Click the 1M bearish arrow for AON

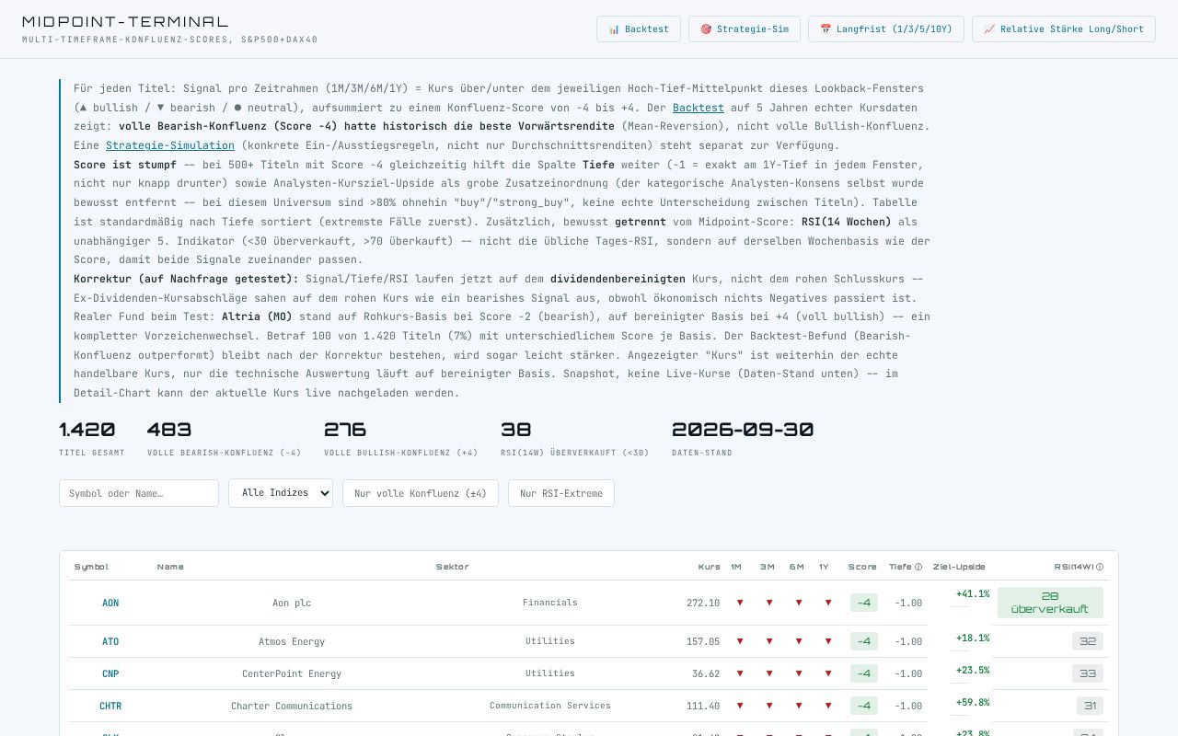tap(739, 604)
